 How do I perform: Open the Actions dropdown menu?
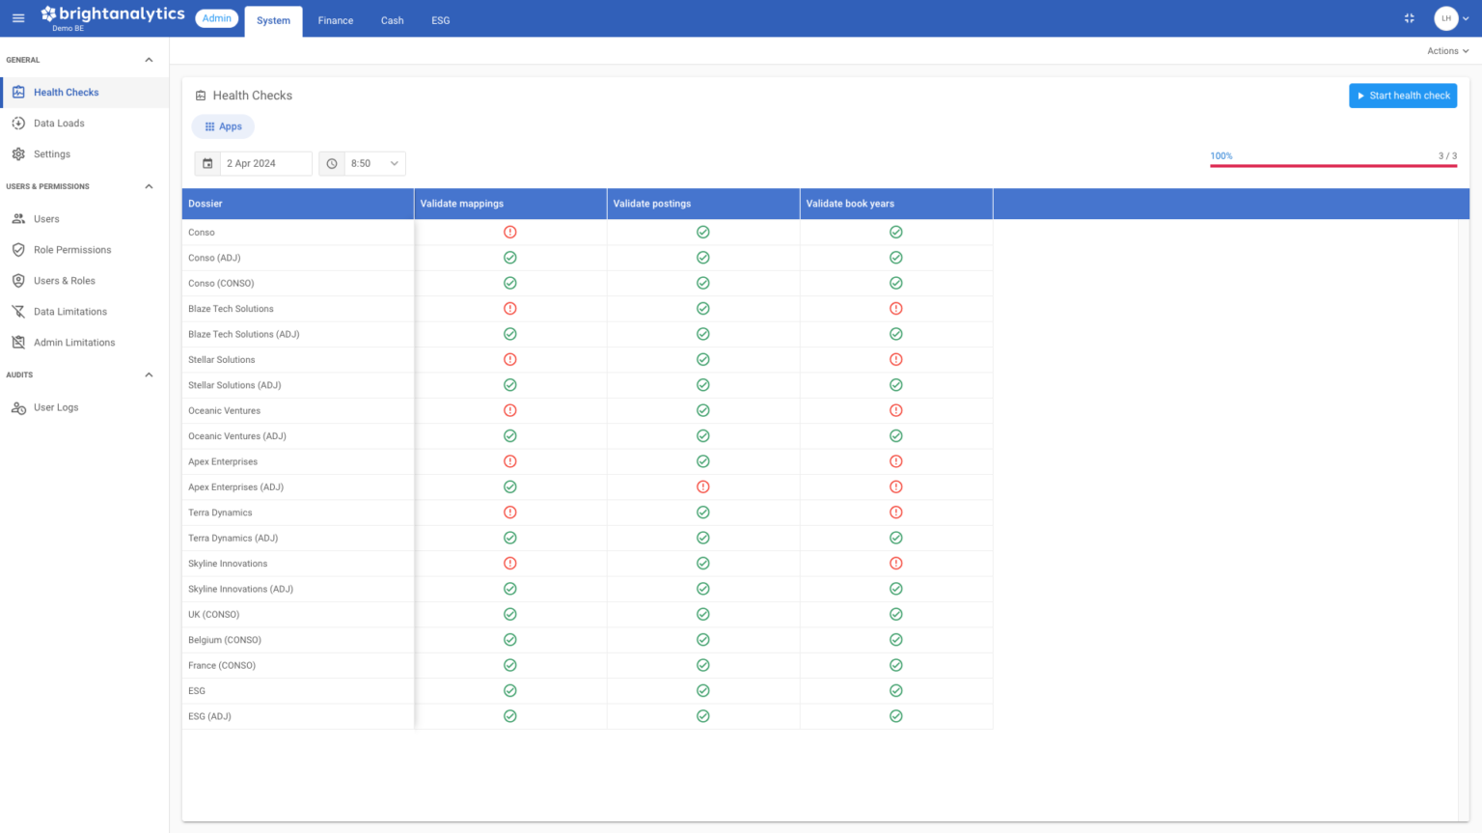(1448, 51)
